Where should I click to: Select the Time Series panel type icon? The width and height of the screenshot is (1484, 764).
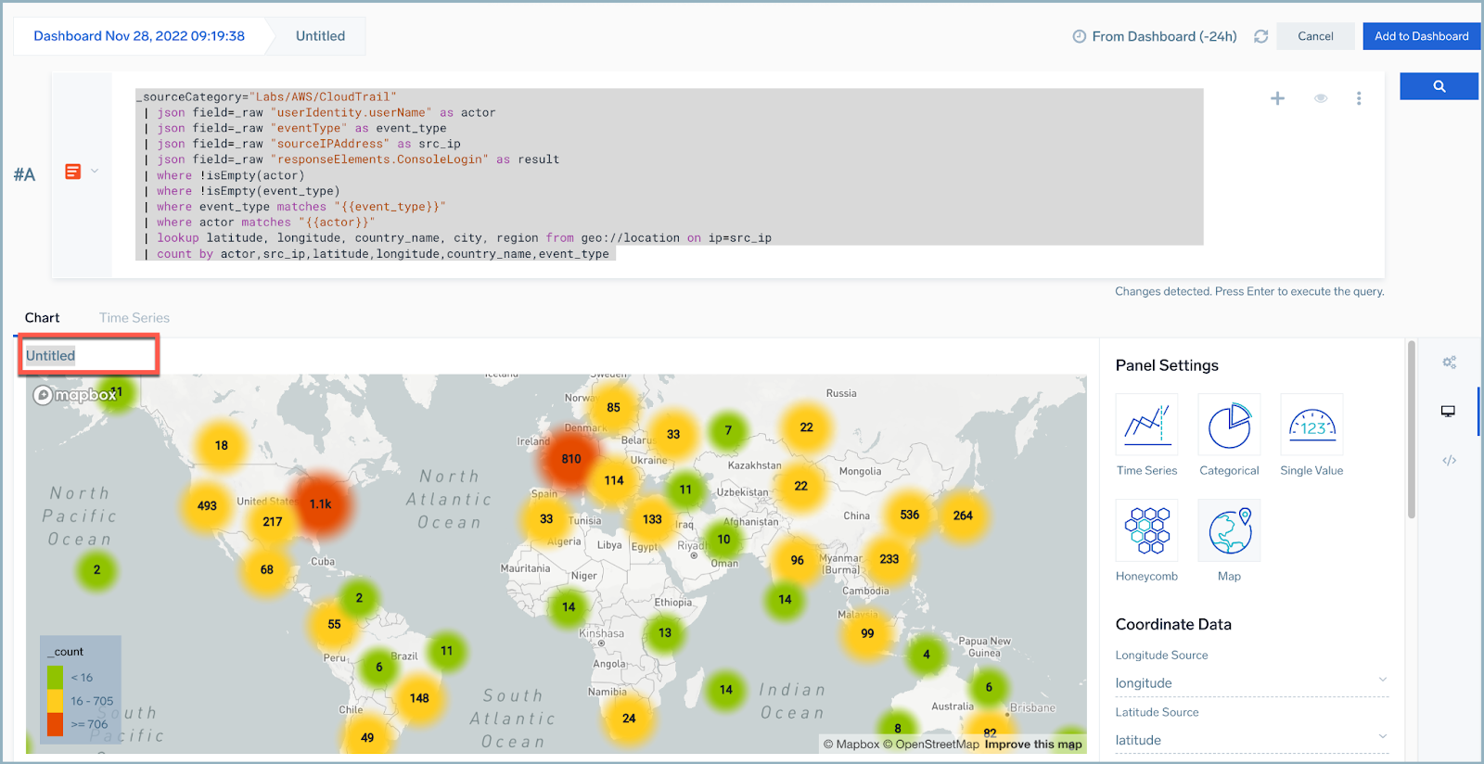(1146, 425)
